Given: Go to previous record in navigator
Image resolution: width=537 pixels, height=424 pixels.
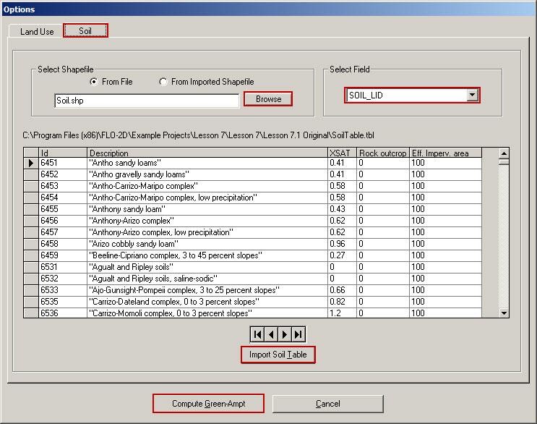Looking at the screenshot, I should click(x=270, y=334).
